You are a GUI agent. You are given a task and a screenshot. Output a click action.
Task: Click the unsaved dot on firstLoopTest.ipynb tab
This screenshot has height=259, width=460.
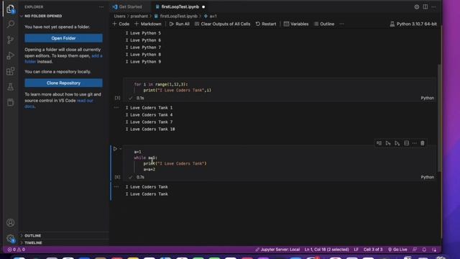coord(203,6)
